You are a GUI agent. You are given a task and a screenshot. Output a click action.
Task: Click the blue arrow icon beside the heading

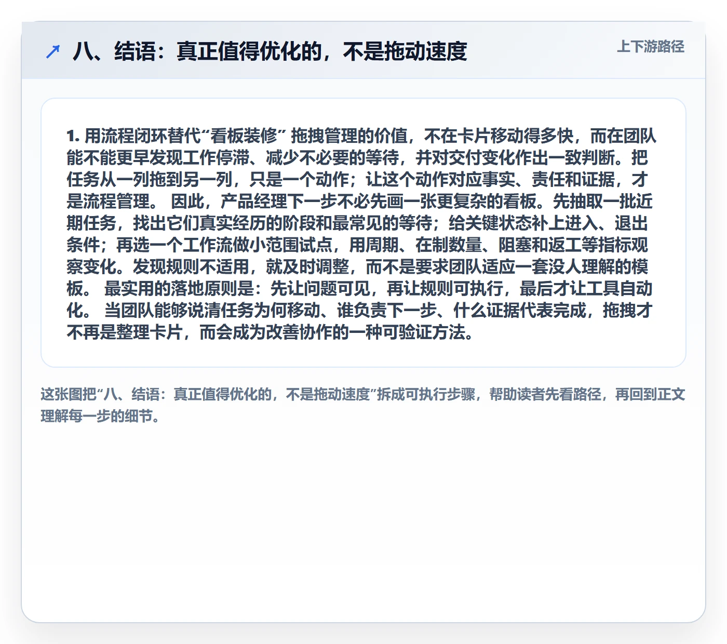pyautogui.click(x=53, y=51)
